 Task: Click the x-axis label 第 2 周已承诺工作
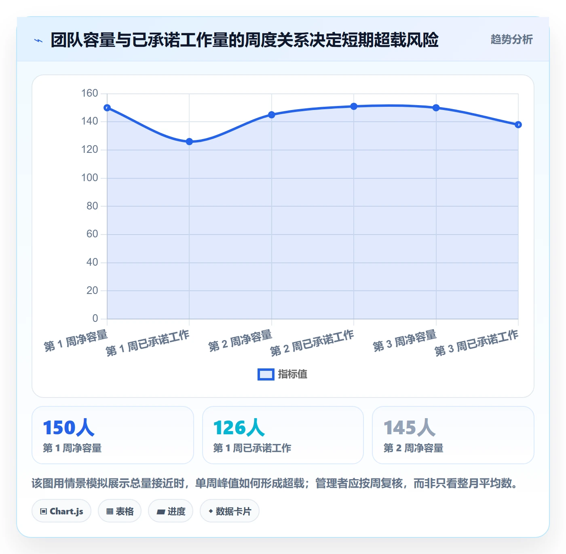tap(312, 343)
